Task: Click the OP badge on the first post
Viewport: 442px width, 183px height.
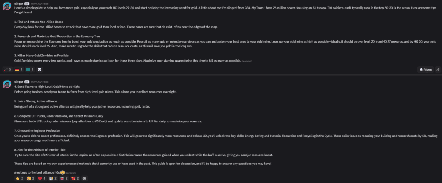Action: pos(27,3)
